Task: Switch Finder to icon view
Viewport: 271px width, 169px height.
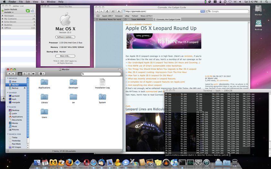Action: pyautogui.click(x=20, y=74)
